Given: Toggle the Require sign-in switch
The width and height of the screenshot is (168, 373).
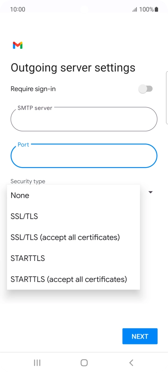Looking at the screenshot, I should pos(145,89).
